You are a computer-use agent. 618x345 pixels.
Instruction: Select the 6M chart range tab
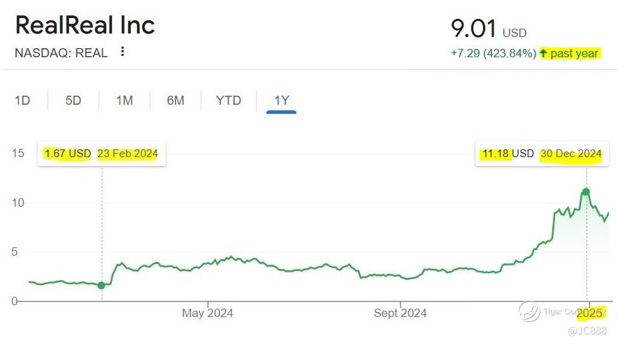coord(175,101)
